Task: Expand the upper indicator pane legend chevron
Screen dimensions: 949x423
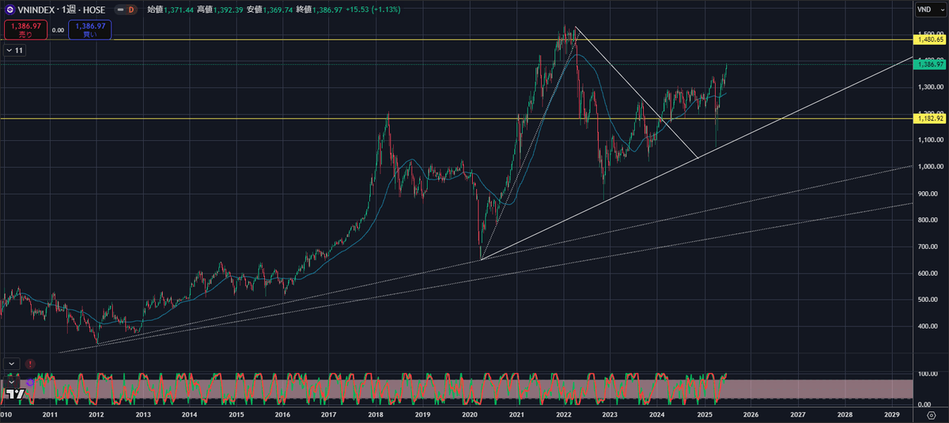Action: click(x=11, y=363)
